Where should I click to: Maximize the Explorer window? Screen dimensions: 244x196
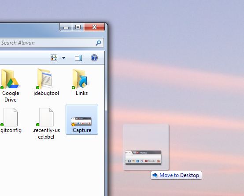[x=78, y=27]
